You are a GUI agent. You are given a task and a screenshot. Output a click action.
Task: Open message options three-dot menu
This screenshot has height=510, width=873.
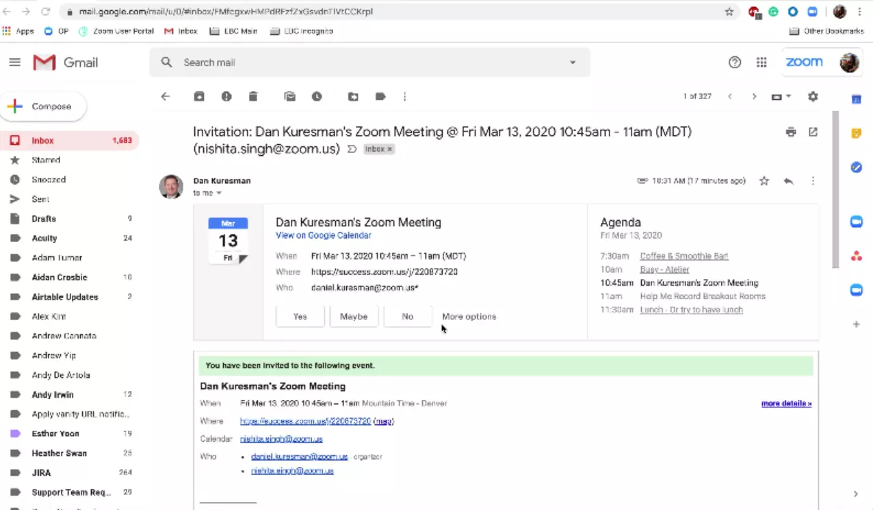[813, 181]
